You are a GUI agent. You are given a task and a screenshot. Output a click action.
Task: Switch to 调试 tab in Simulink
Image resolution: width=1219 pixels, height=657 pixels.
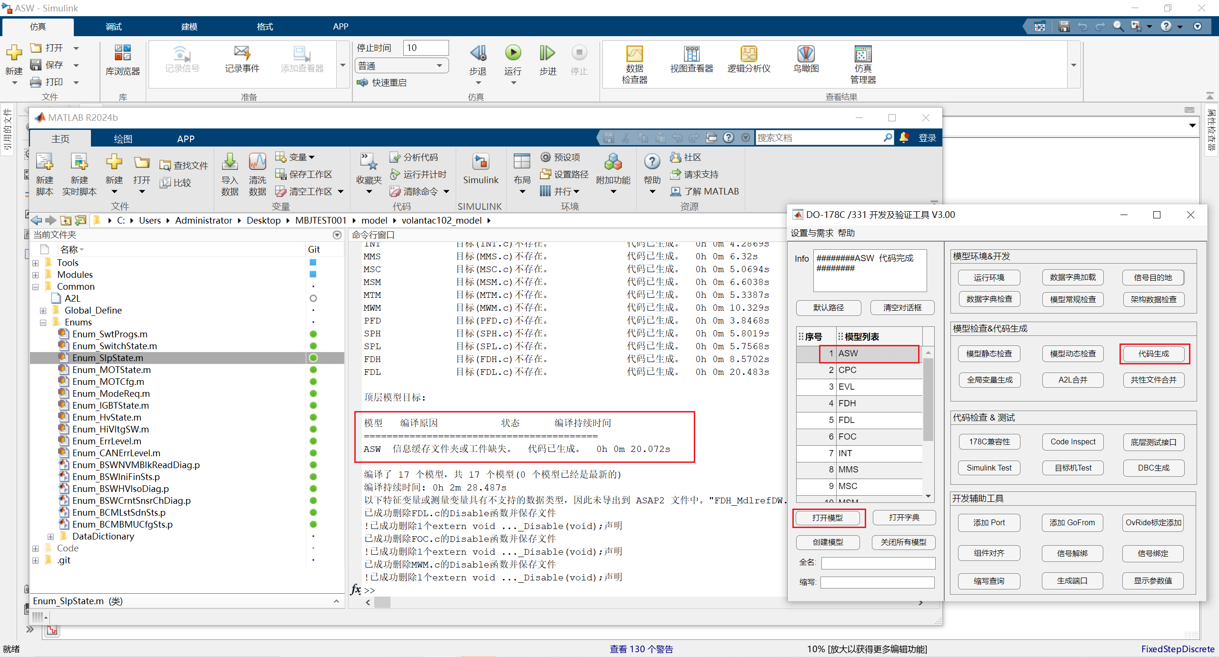[114, 27]
